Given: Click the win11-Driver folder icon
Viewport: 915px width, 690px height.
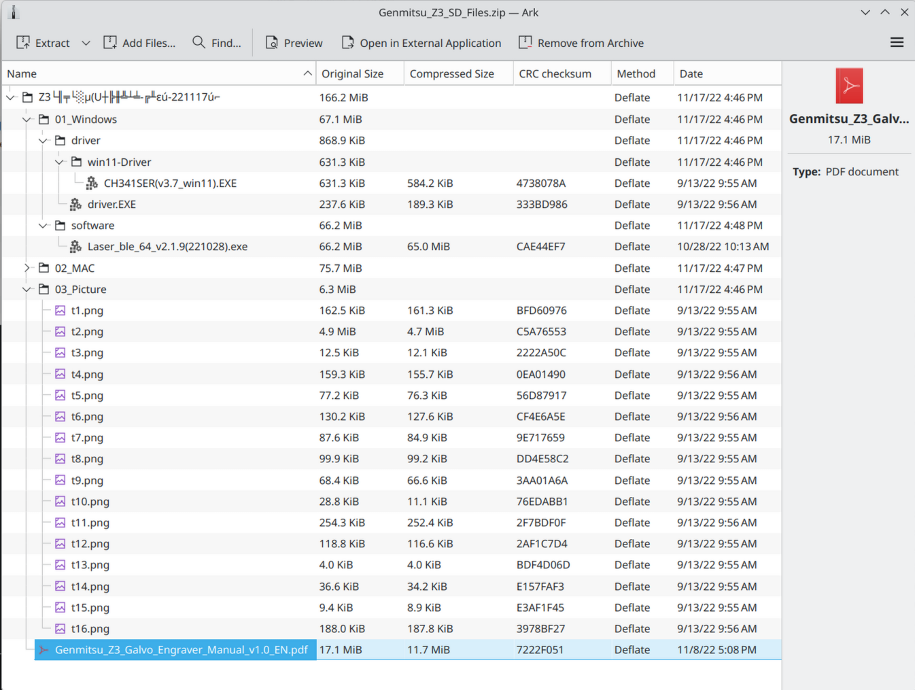Looking at the screenshot, I should pyautogui.click(x=76, y=162).
